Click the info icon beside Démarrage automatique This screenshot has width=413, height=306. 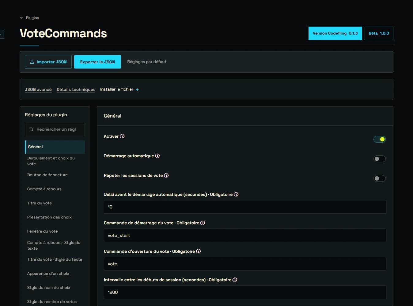[157, 156]
